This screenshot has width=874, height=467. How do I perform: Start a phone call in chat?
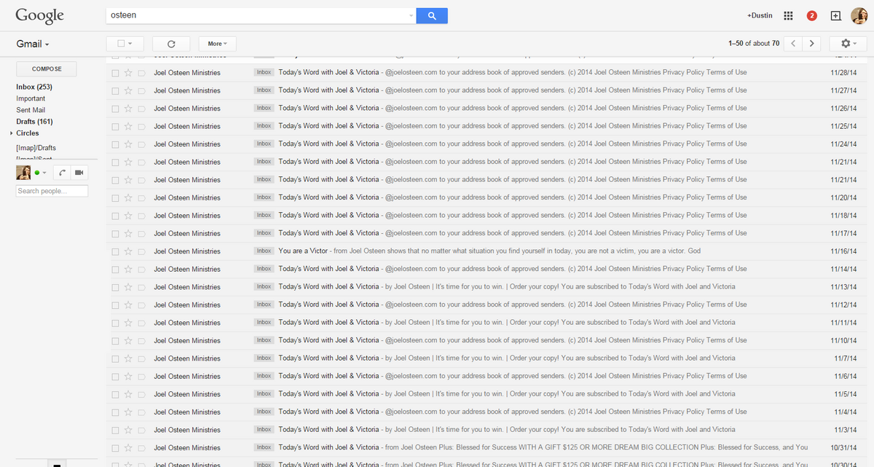pos(62,173)
